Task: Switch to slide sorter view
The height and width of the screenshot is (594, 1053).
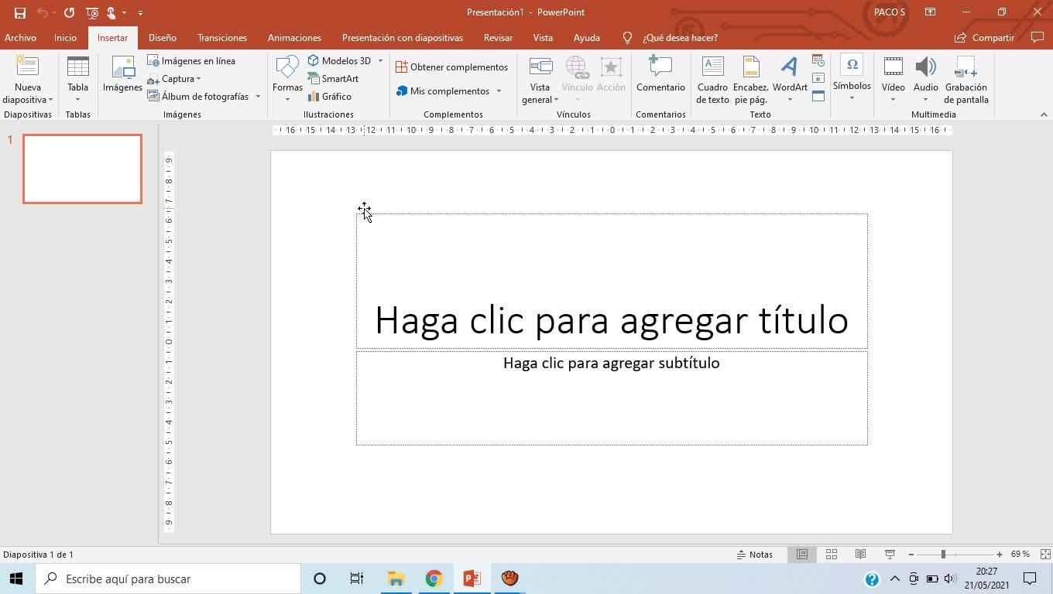Action: click(832, 555)
